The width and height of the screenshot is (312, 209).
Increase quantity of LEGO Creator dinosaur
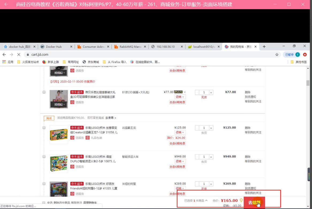tap(211, 128)
